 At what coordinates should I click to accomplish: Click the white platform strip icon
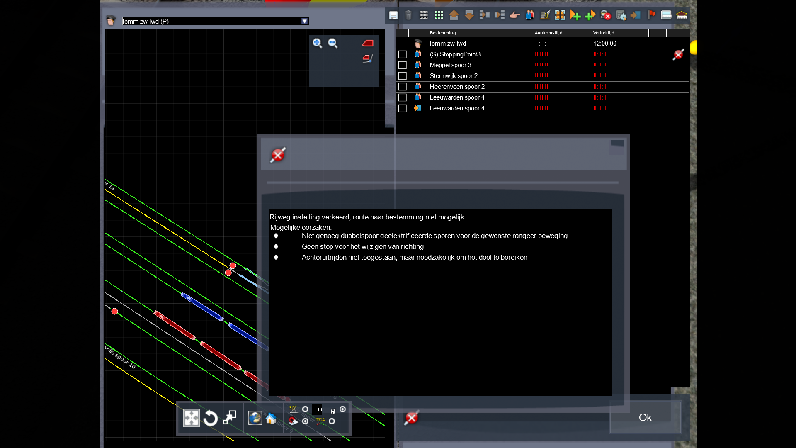click(666, 15)
